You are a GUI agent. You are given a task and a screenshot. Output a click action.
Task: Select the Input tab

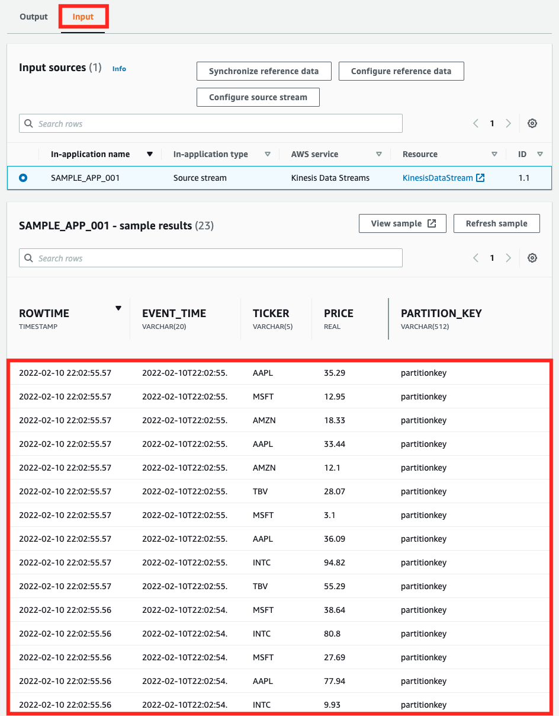tap(83, 17)
